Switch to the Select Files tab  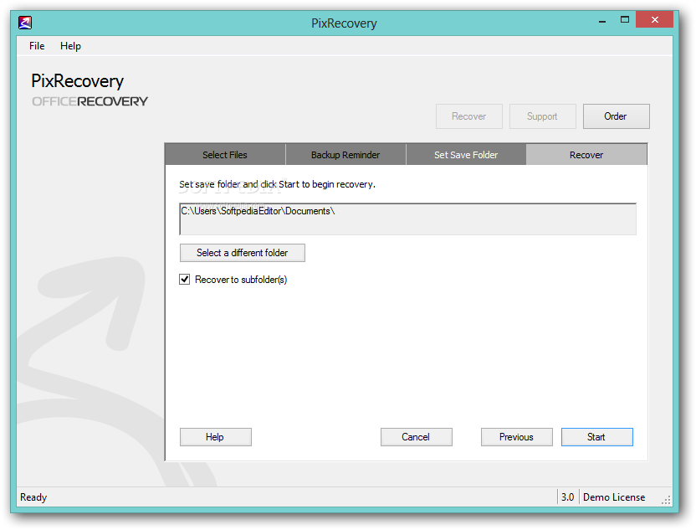pyautogui.click(x=225, y=155)
